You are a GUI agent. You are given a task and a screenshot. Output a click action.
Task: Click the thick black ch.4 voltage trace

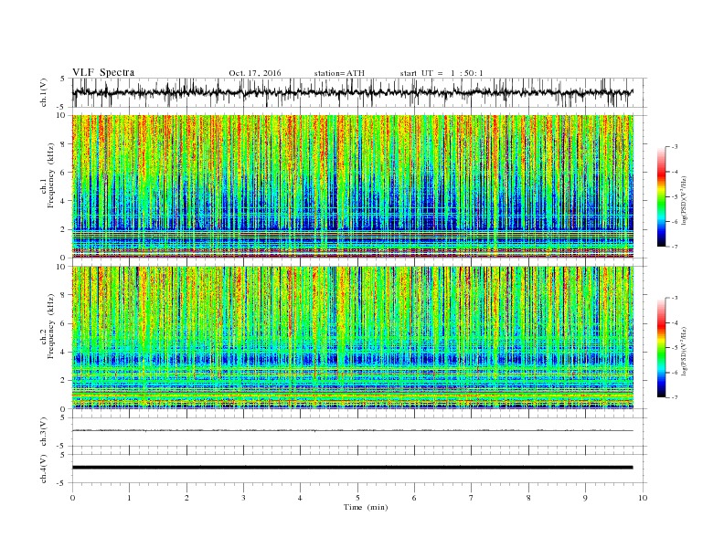pyautogui.click(x=353, y=468)
